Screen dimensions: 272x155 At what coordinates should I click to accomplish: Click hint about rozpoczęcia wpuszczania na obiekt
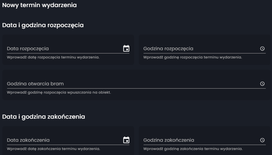click(x=59, y=92)
